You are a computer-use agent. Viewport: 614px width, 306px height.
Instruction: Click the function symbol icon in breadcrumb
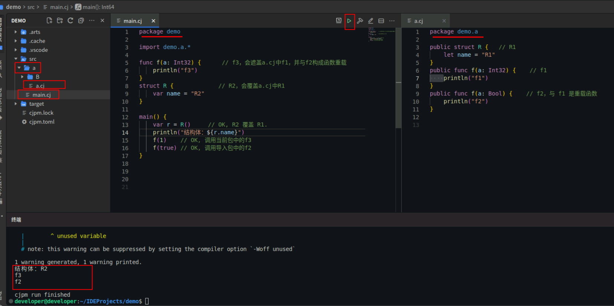[78, 7]
